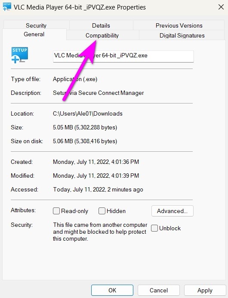Click the size on disk value 5.06 MB
The width and height of the screenshot is (228, 298).
(x=85, y=141)
